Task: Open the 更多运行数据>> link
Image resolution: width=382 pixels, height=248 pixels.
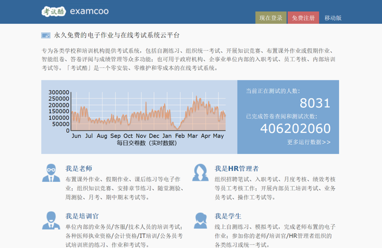Action: [x=309, y=142]
